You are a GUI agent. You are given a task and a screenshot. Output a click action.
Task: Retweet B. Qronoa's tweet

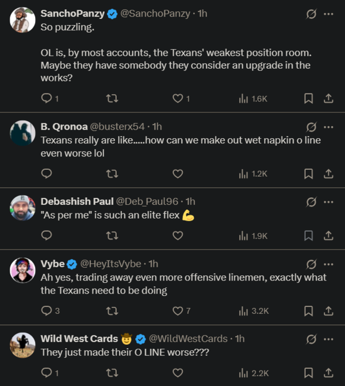point(113,173)
